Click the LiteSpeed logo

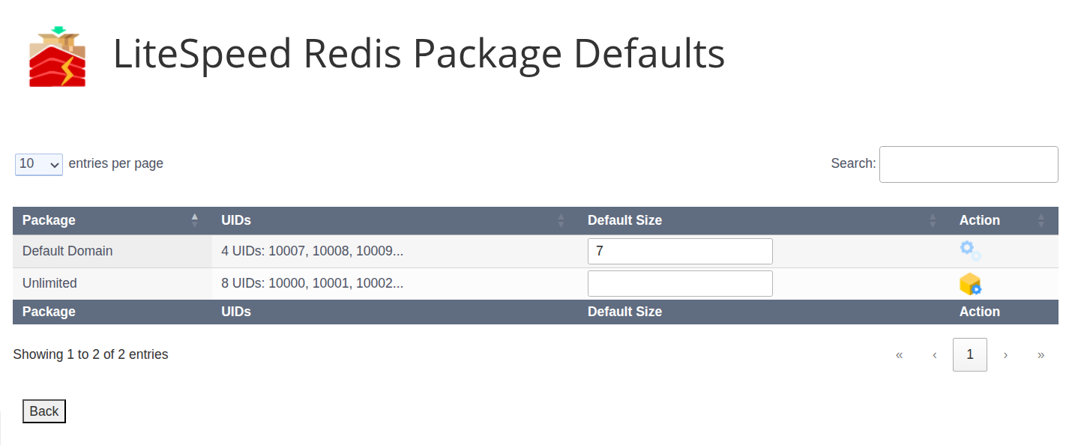pos(57,55)
